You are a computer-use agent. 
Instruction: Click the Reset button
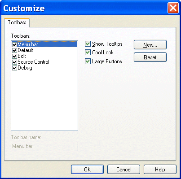pos(150,57)
